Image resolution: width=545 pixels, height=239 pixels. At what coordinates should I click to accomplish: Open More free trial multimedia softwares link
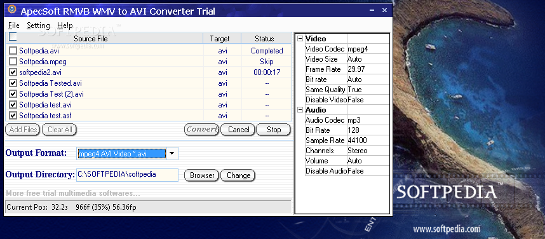[73, 193]
